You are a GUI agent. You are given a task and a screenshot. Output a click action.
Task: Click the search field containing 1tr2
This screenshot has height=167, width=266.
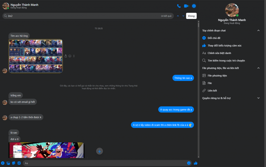83,16
